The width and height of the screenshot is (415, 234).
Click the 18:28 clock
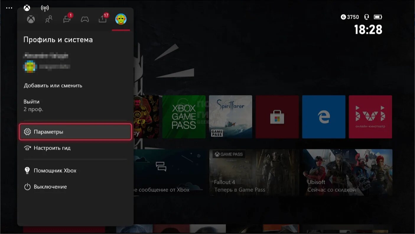tap(368, 30)
